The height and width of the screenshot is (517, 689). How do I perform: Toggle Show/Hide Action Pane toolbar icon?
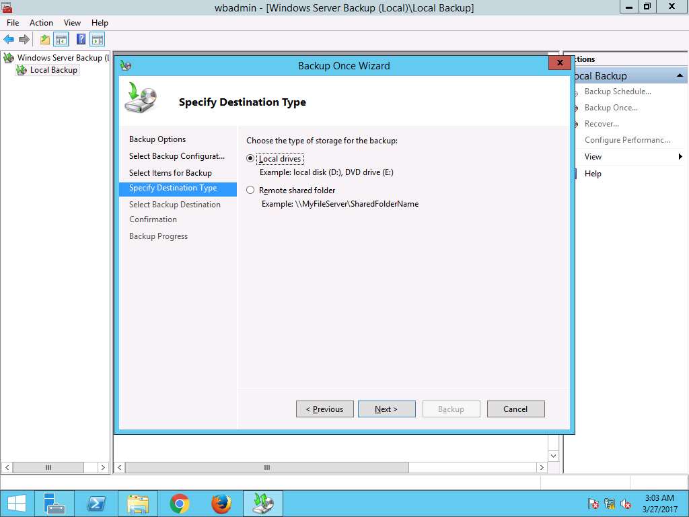[97, 40]
